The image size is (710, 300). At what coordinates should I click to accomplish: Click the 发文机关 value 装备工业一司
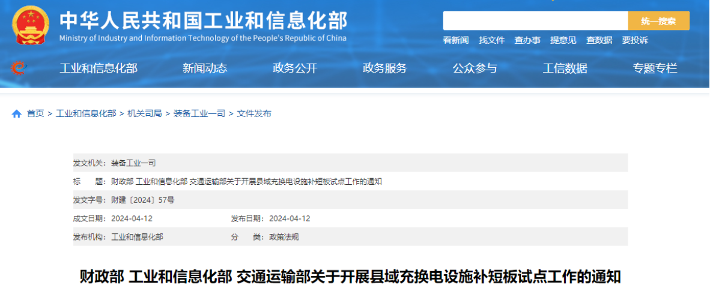coord(133,163)
